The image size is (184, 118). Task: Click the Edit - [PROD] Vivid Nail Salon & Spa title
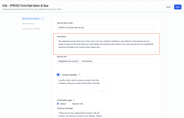point(25,6)
